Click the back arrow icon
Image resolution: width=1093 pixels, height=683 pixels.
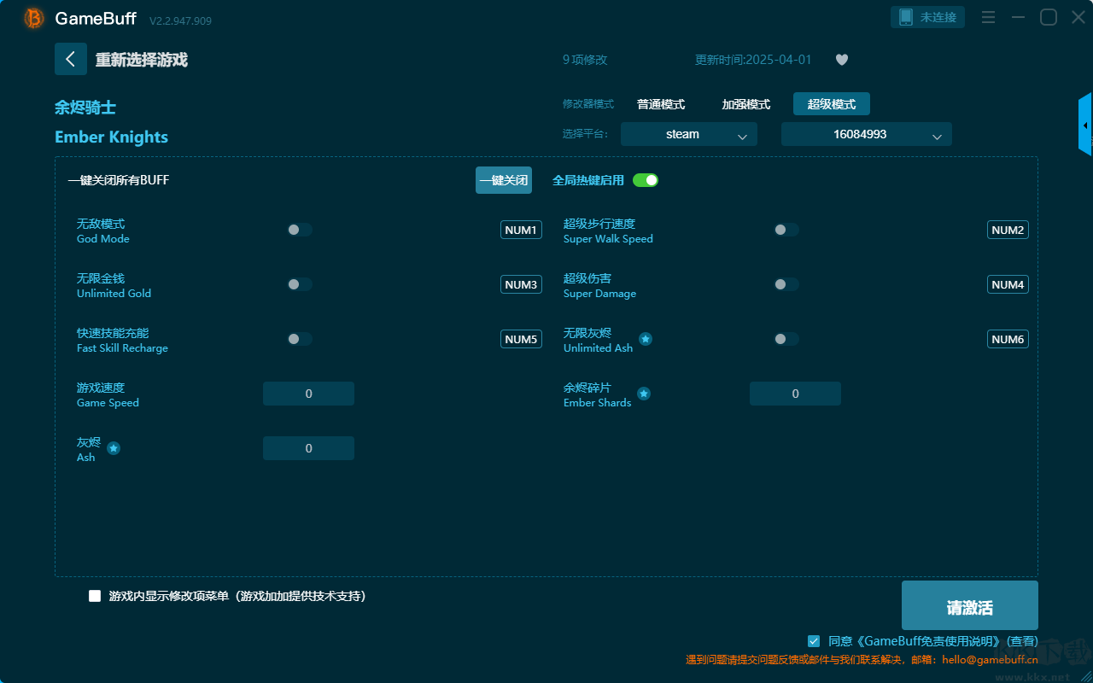71,59
